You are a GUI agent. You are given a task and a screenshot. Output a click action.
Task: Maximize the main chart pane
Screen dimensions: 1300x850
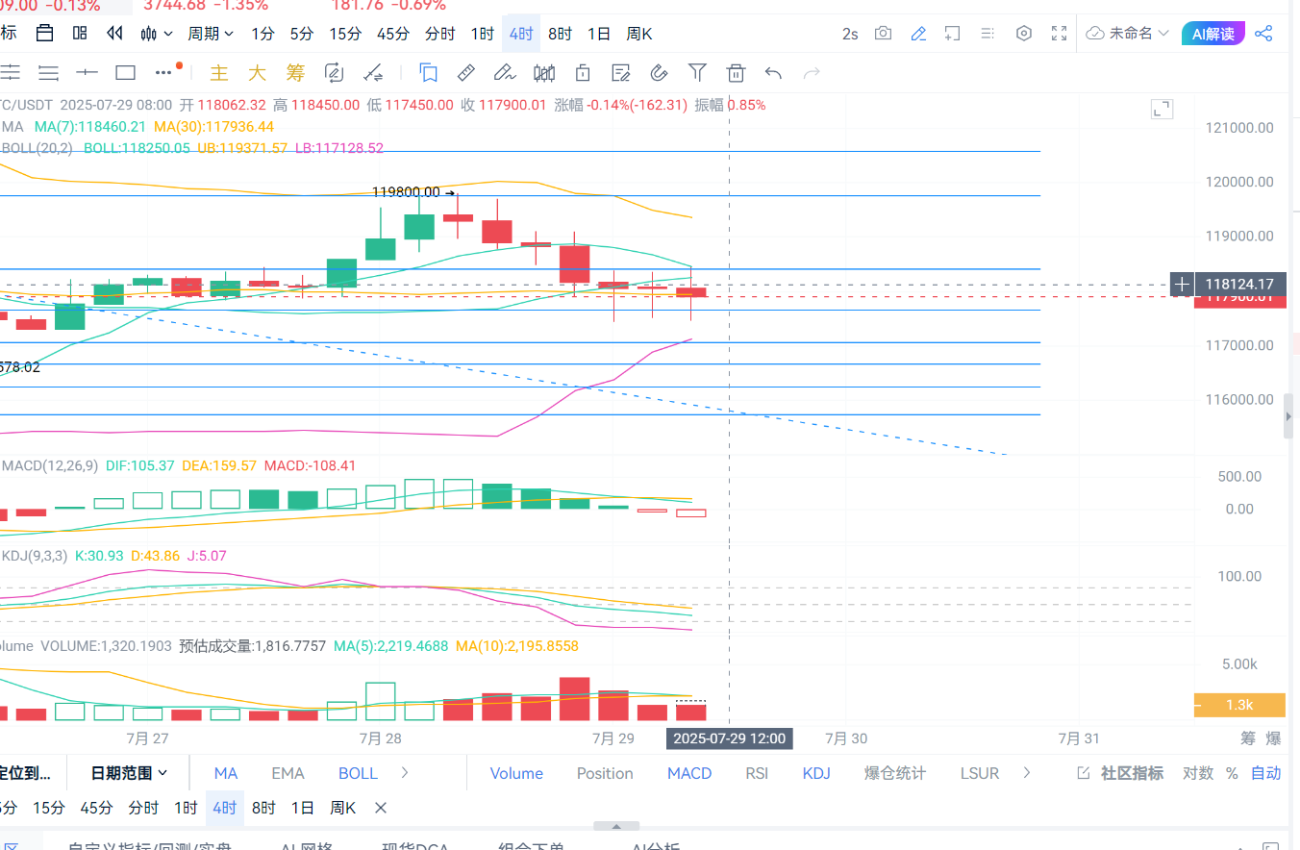click(1162, 109)
